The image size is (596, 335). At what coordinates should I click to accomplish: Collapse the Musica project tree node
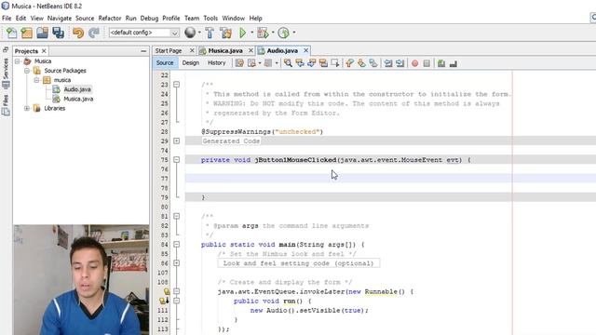point(17,61)
